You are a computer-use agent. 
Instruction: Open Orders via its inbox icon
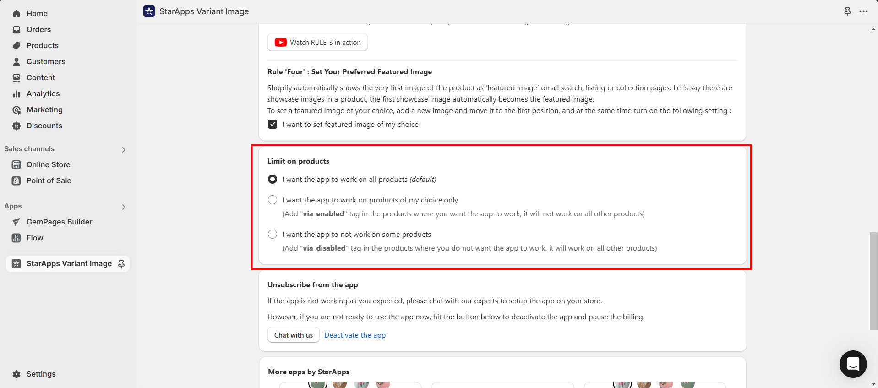coord(16,30)
